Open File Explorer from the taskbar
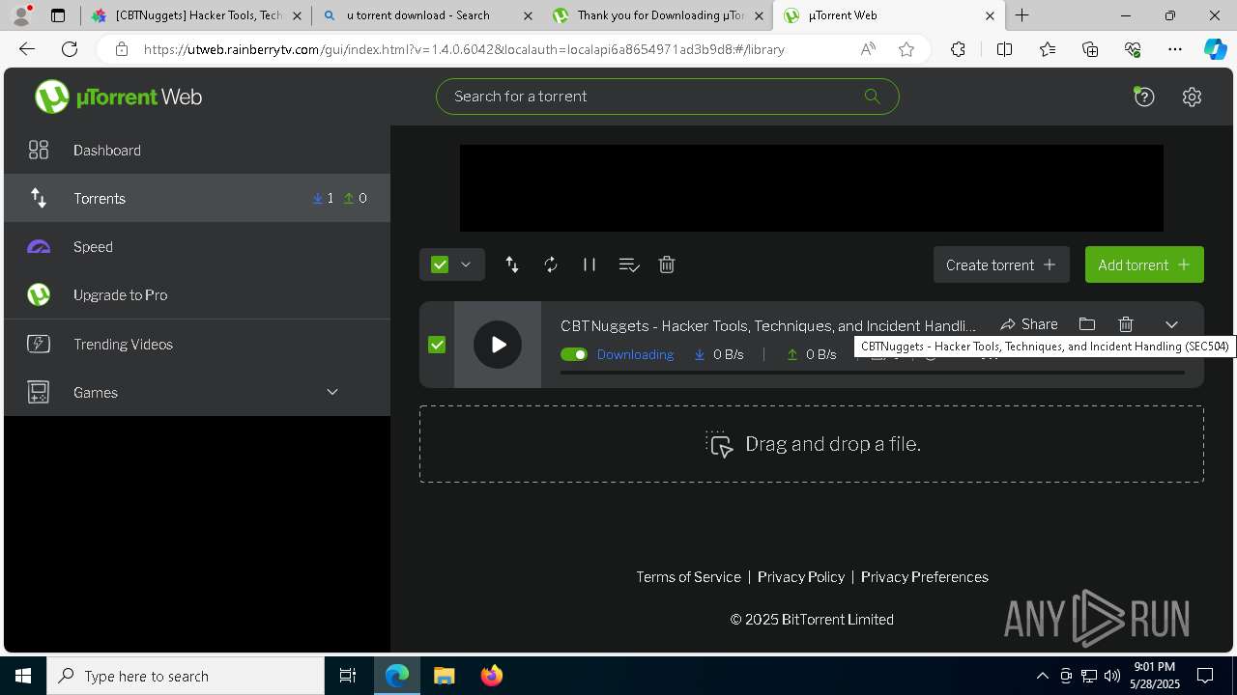This screenshot has width=1237, height=695. point(444,676)
